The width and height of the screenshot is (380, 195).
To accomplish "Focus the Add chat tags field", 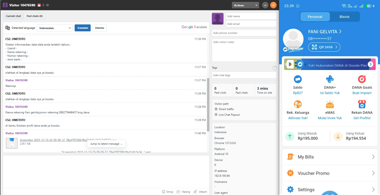I will [244, 75].
